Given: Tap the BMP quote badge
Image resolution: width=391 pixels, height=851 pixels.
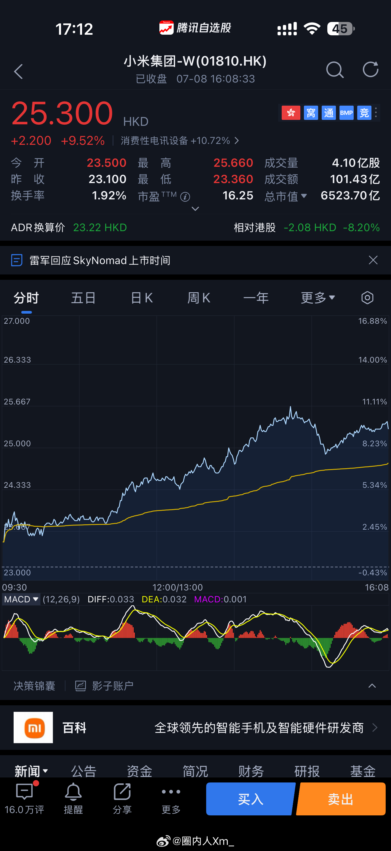Looking at the screenshot, I should [x=347, y=113].
